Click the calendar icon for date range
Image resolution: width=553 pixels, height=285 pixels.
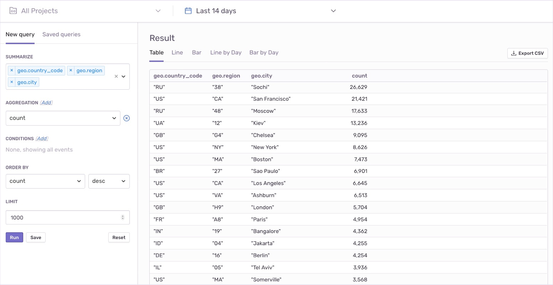click(188, 11)
